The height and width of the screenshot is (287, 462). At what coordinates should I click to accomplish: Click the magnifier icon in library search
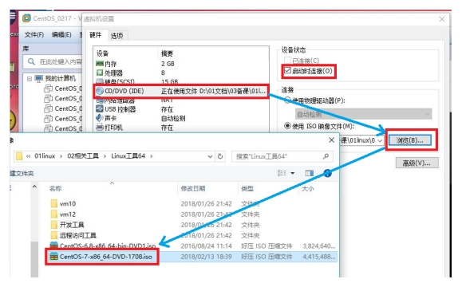31,61
